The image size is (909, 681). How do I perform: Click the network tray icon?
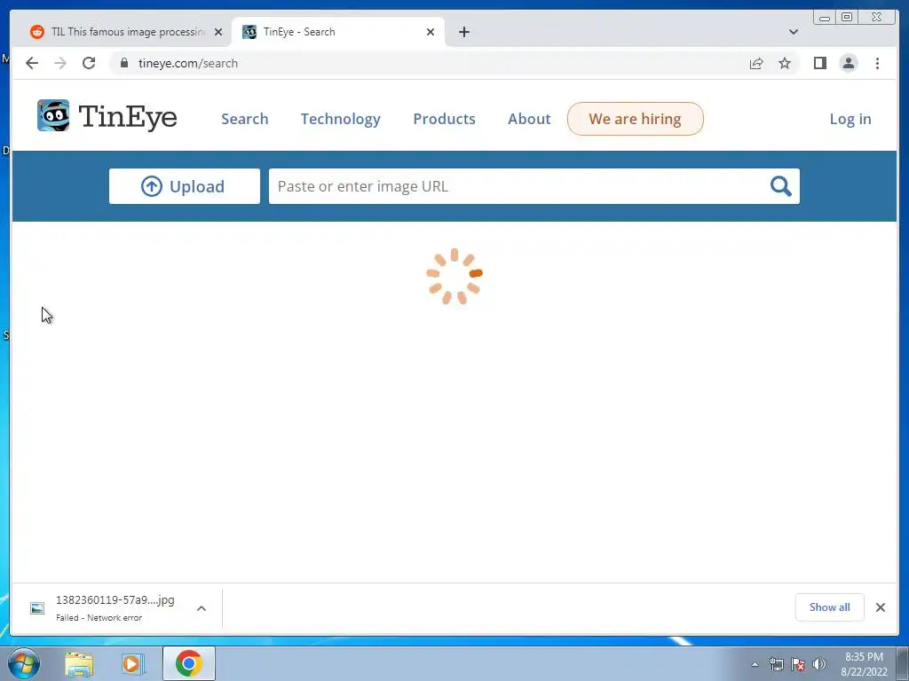click(776, 664)
